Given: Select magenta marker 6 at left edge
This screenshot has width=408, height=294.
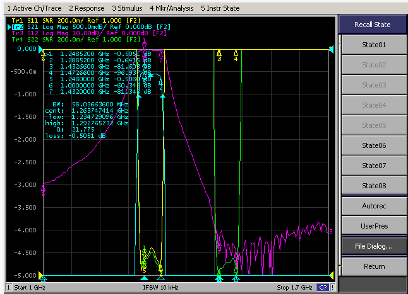Looking at the screenshot, I should (x=43, y=191).
